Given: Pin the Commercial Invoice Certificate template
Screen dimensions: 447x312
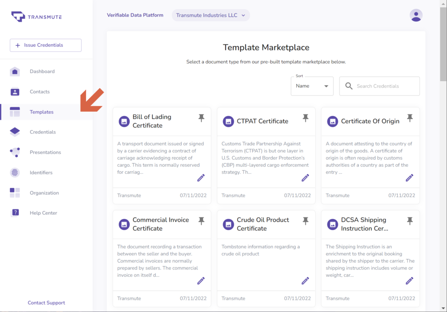Looking at the screenshot, I should (202, 221).
